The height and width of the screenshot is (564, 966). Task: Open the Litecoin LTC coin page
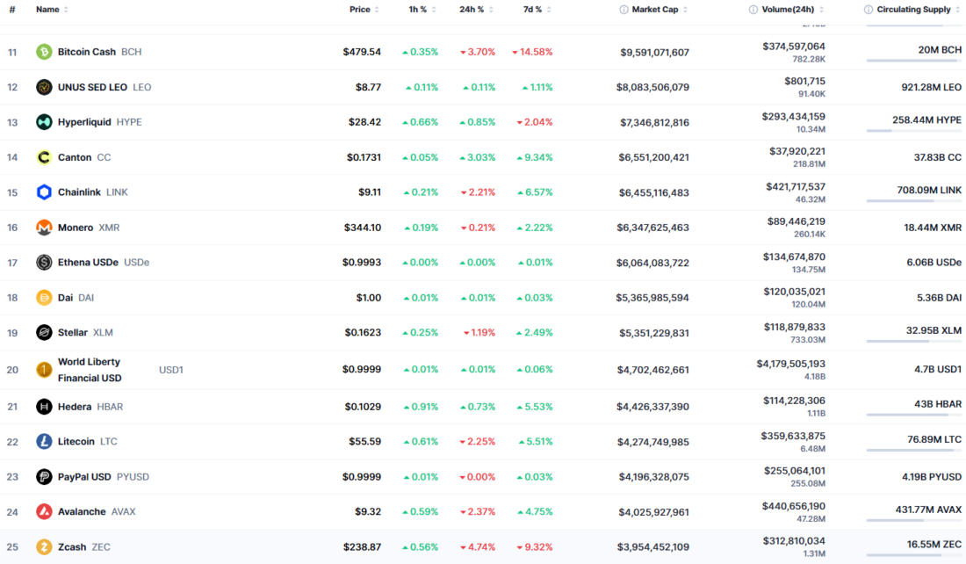(x=88, y=441)
